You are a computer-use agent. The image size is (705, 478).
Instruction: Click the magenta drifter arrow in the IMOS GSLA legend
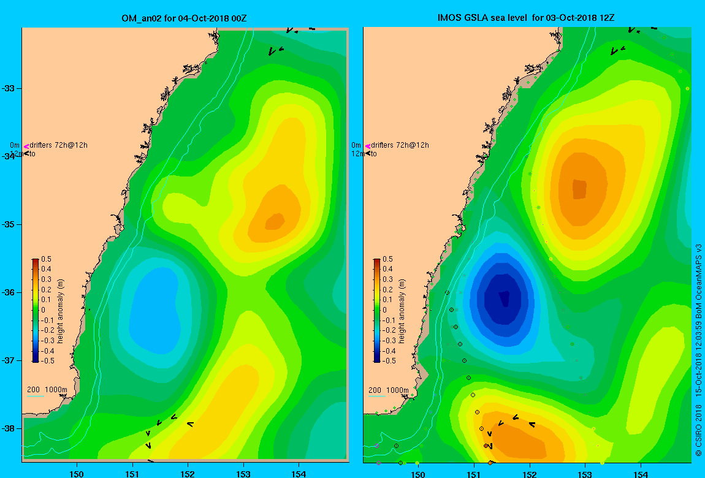(368, 146)
